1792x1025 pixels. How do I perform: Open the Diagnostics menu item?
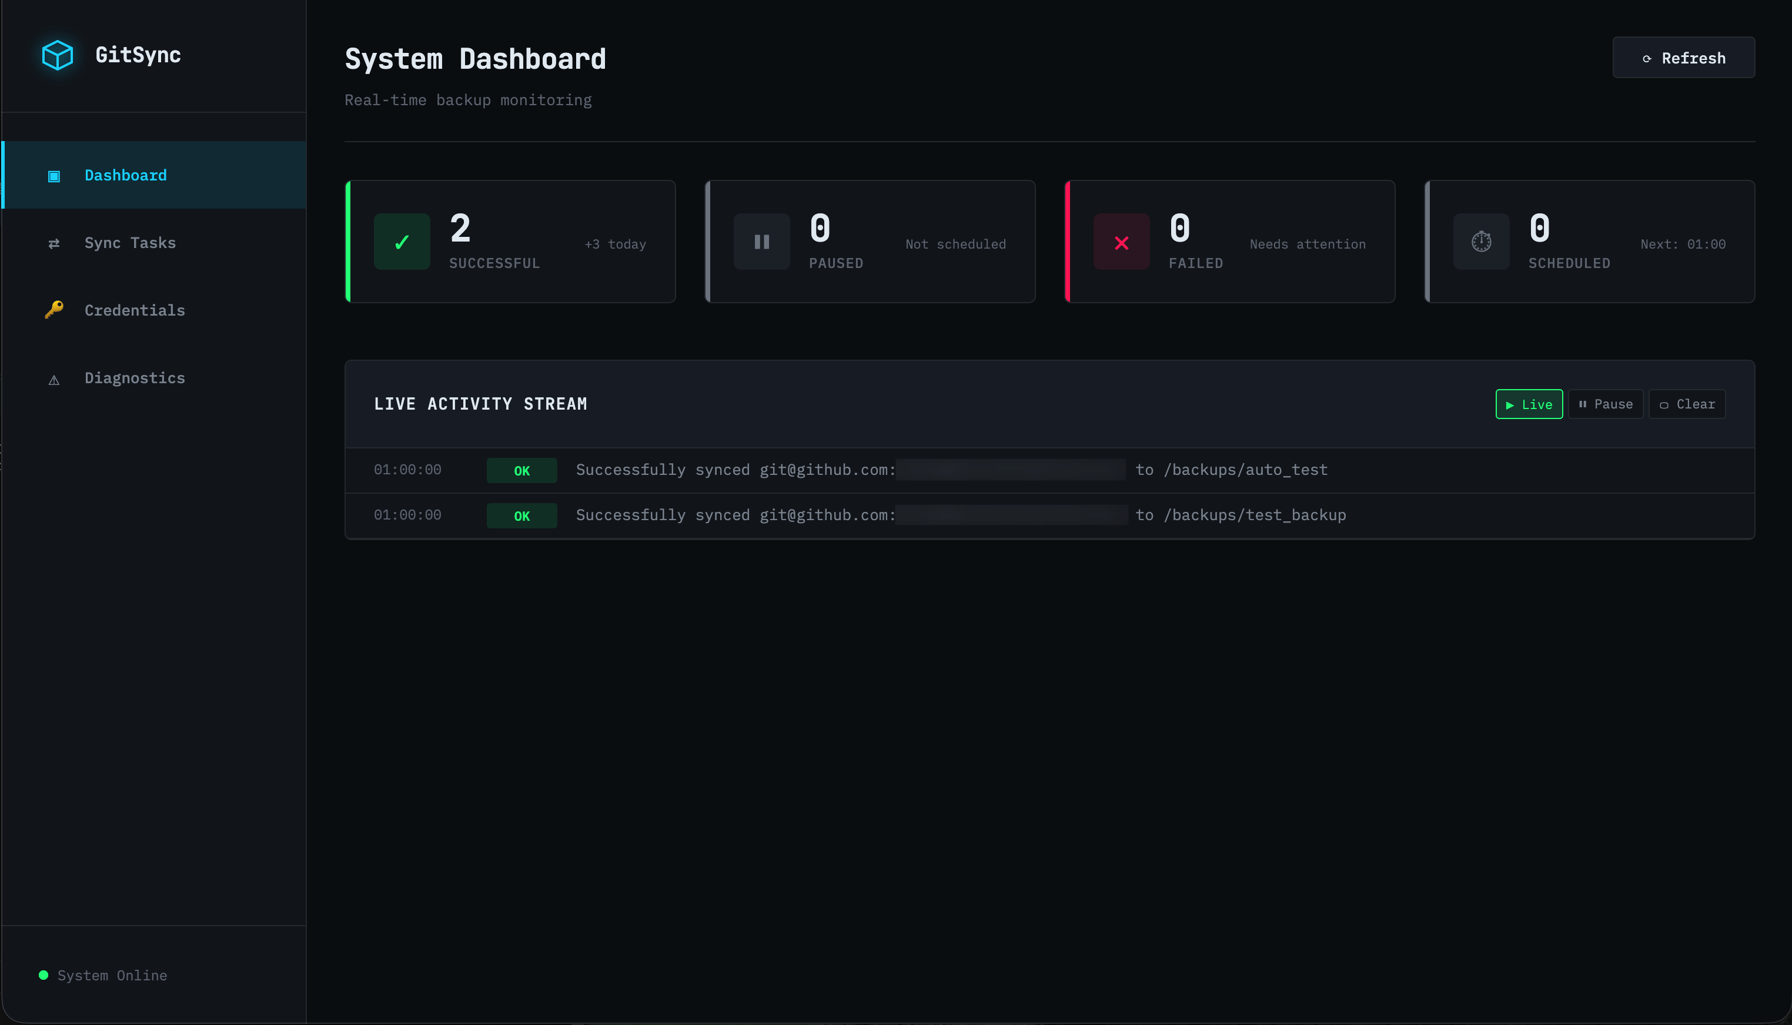tap(154, 378)
